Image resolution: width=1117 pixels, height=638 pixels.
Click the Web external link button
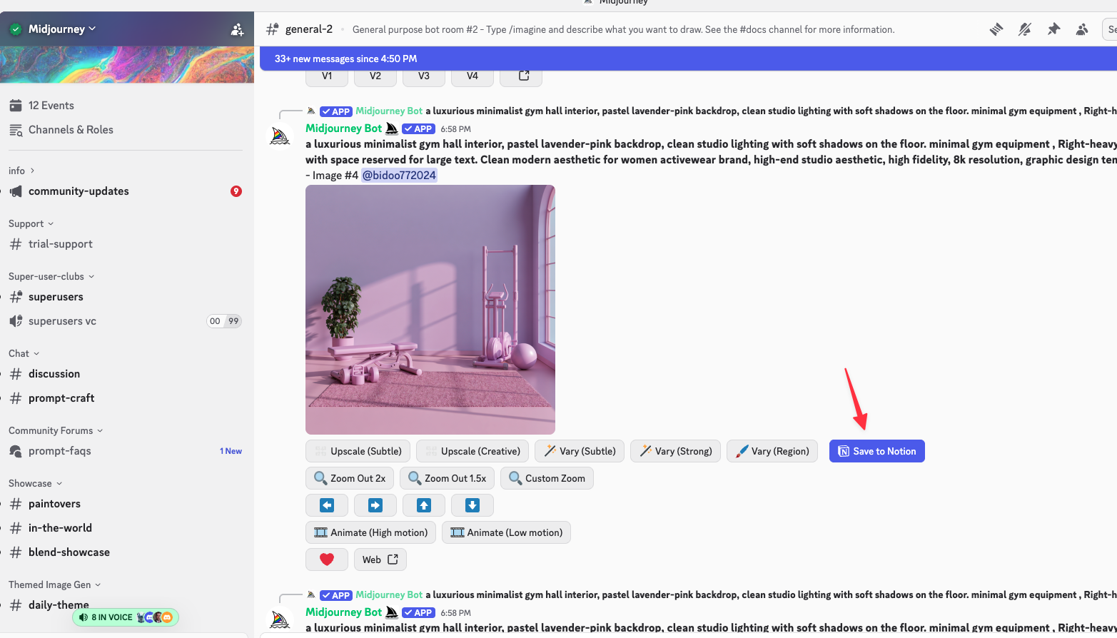pyautogui.click(x=380, y=559)
